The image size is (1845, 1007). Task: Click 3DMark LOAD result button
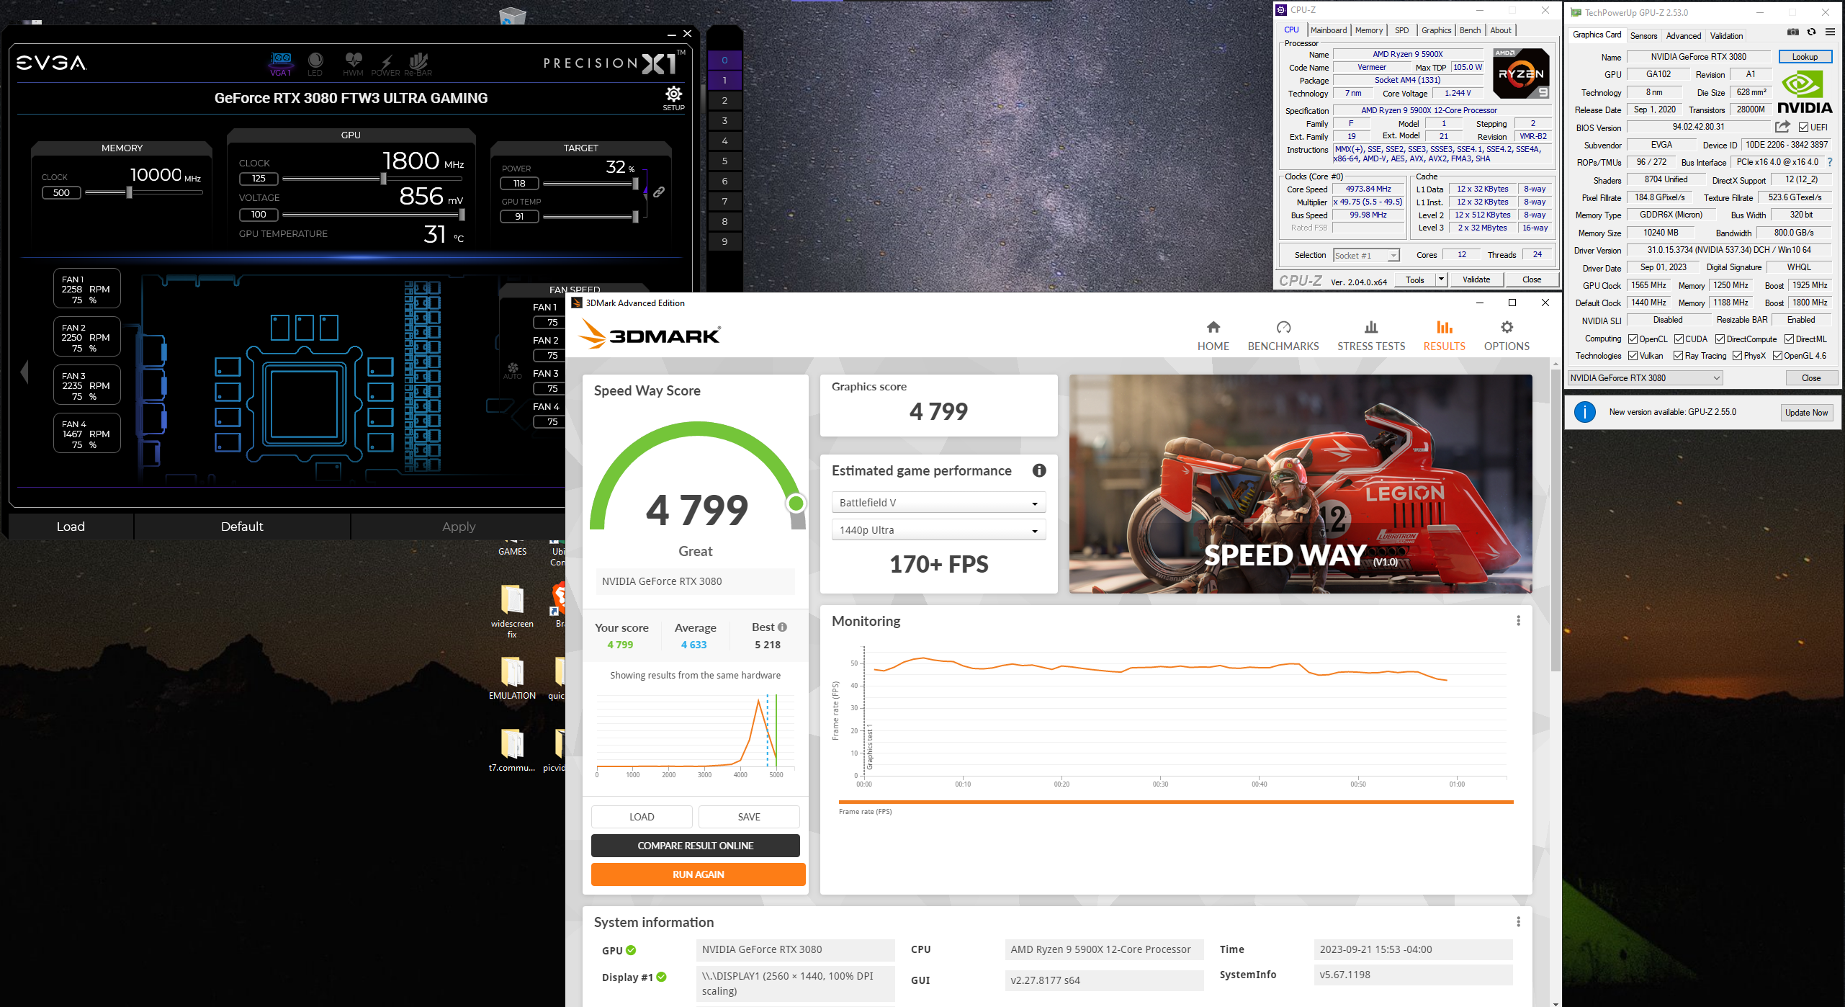pos(642,817)
